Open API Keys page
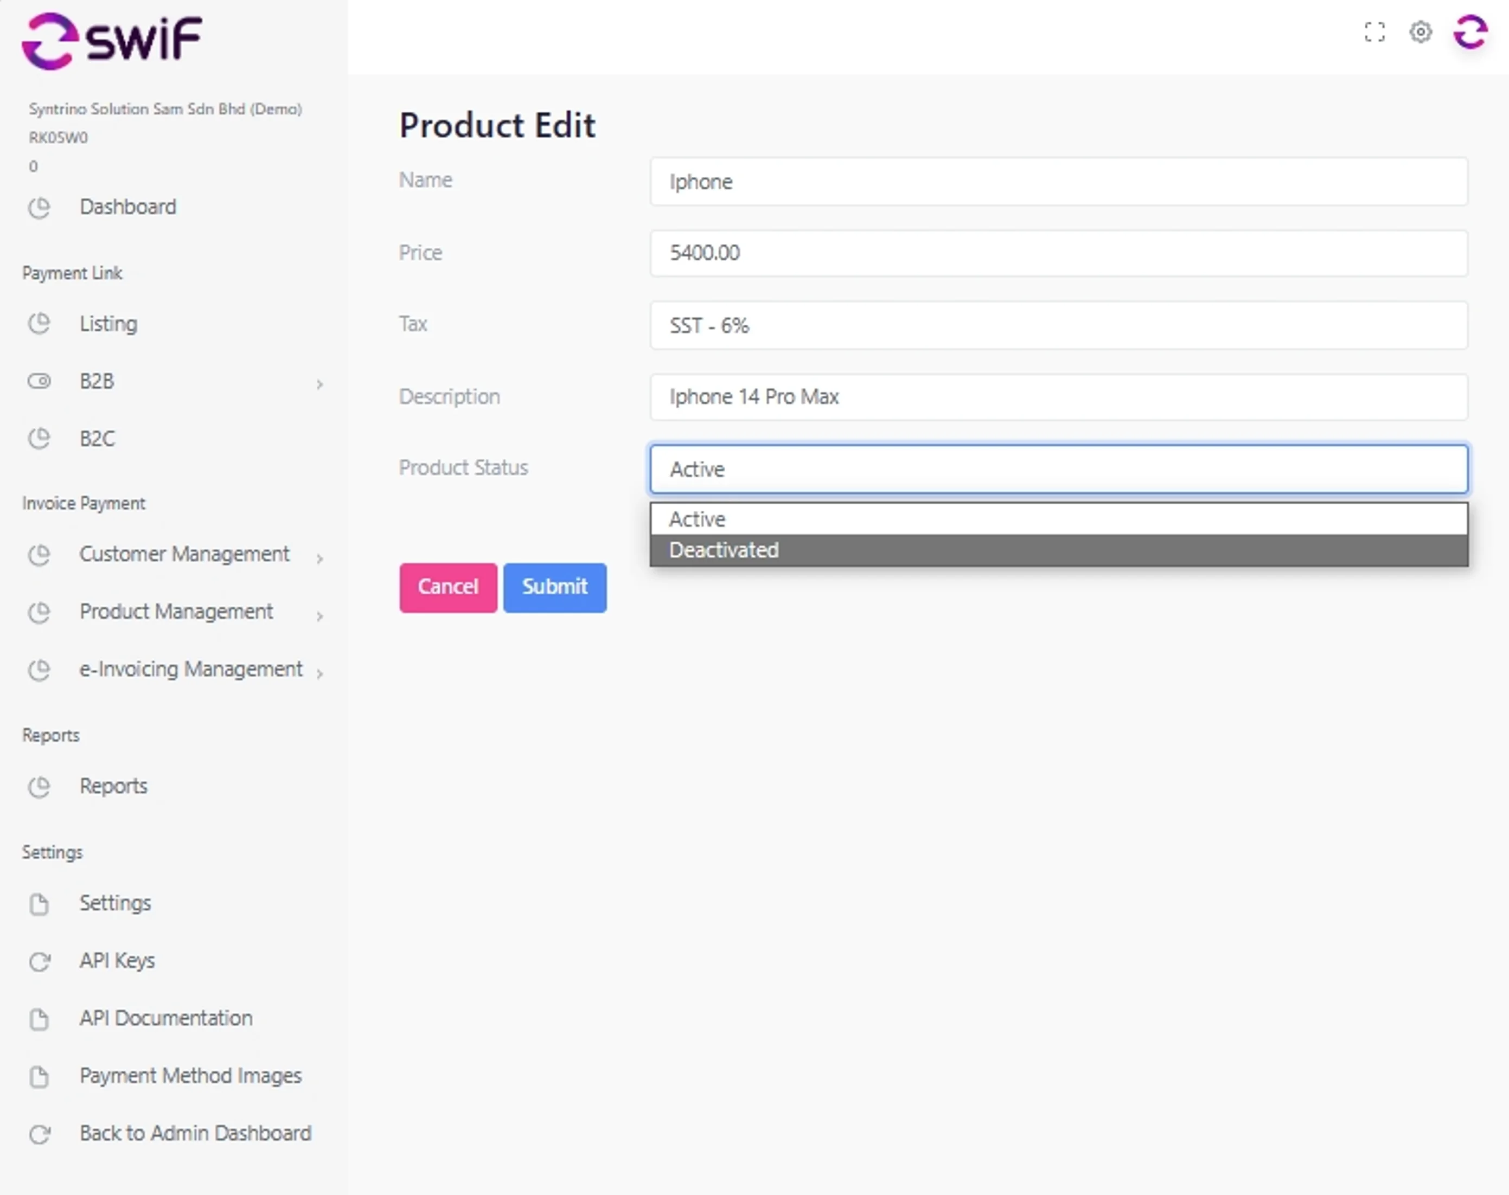1509x1195 pixels. coord(117,961)
